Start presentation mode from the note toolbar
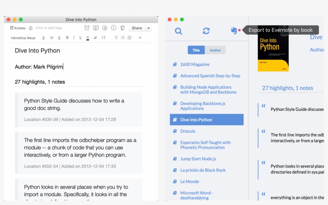This screenshot has width=328, height=205. [x=96, y=28]
